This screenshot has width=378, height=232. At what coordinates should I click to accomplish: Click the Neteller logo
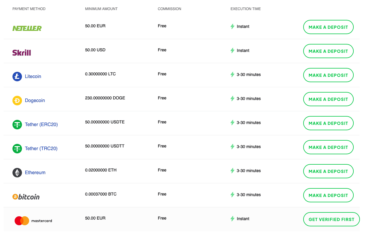click(x=27, y=28)
